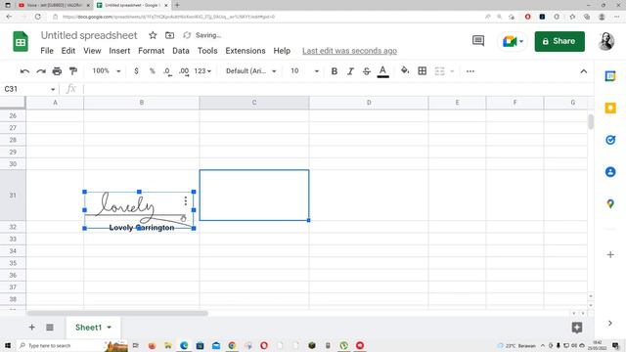Open the Extensions menu
Image resolution: width=626 pixels, height=352 pixels.
pyautogui.click(x=246, y=51)
